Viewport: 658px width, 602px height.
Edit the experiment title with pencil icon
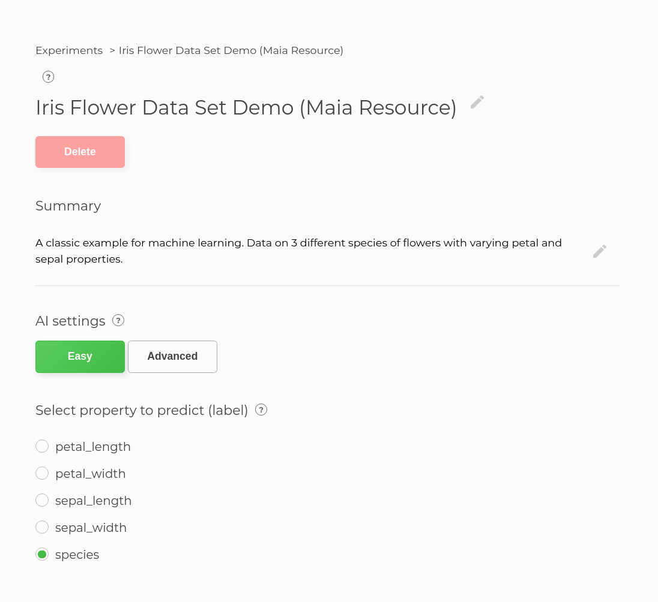pos(477,103)
